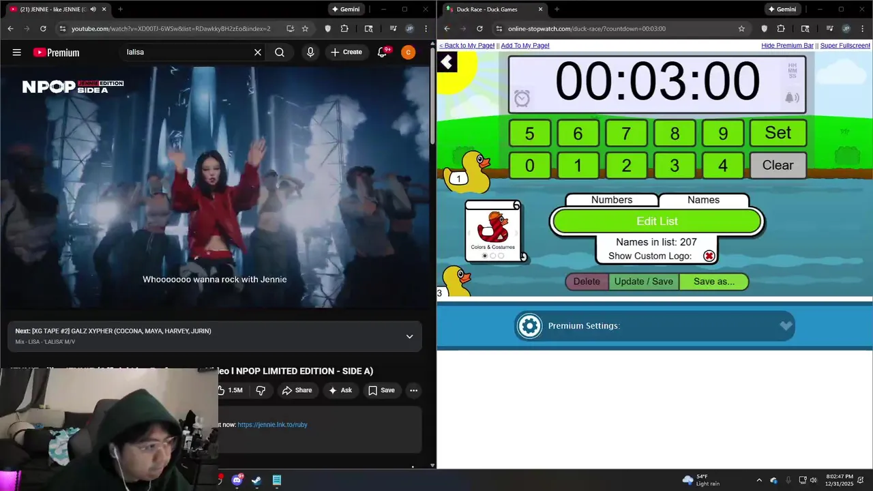Go back in Duck Race browser window

click(x=447, y=29)
